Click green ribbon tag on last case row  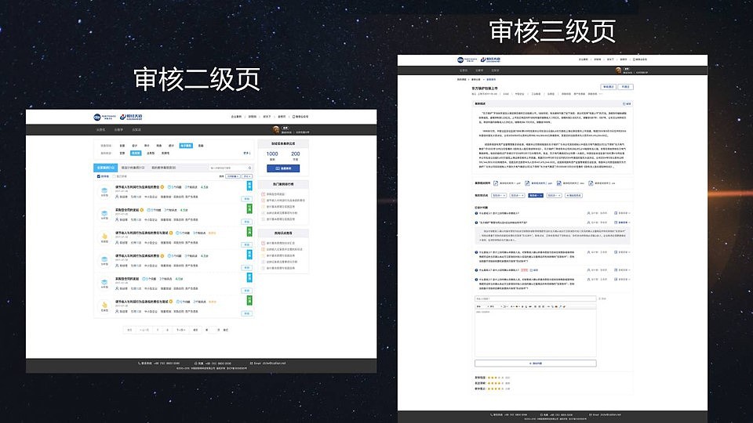click(249, 301)
